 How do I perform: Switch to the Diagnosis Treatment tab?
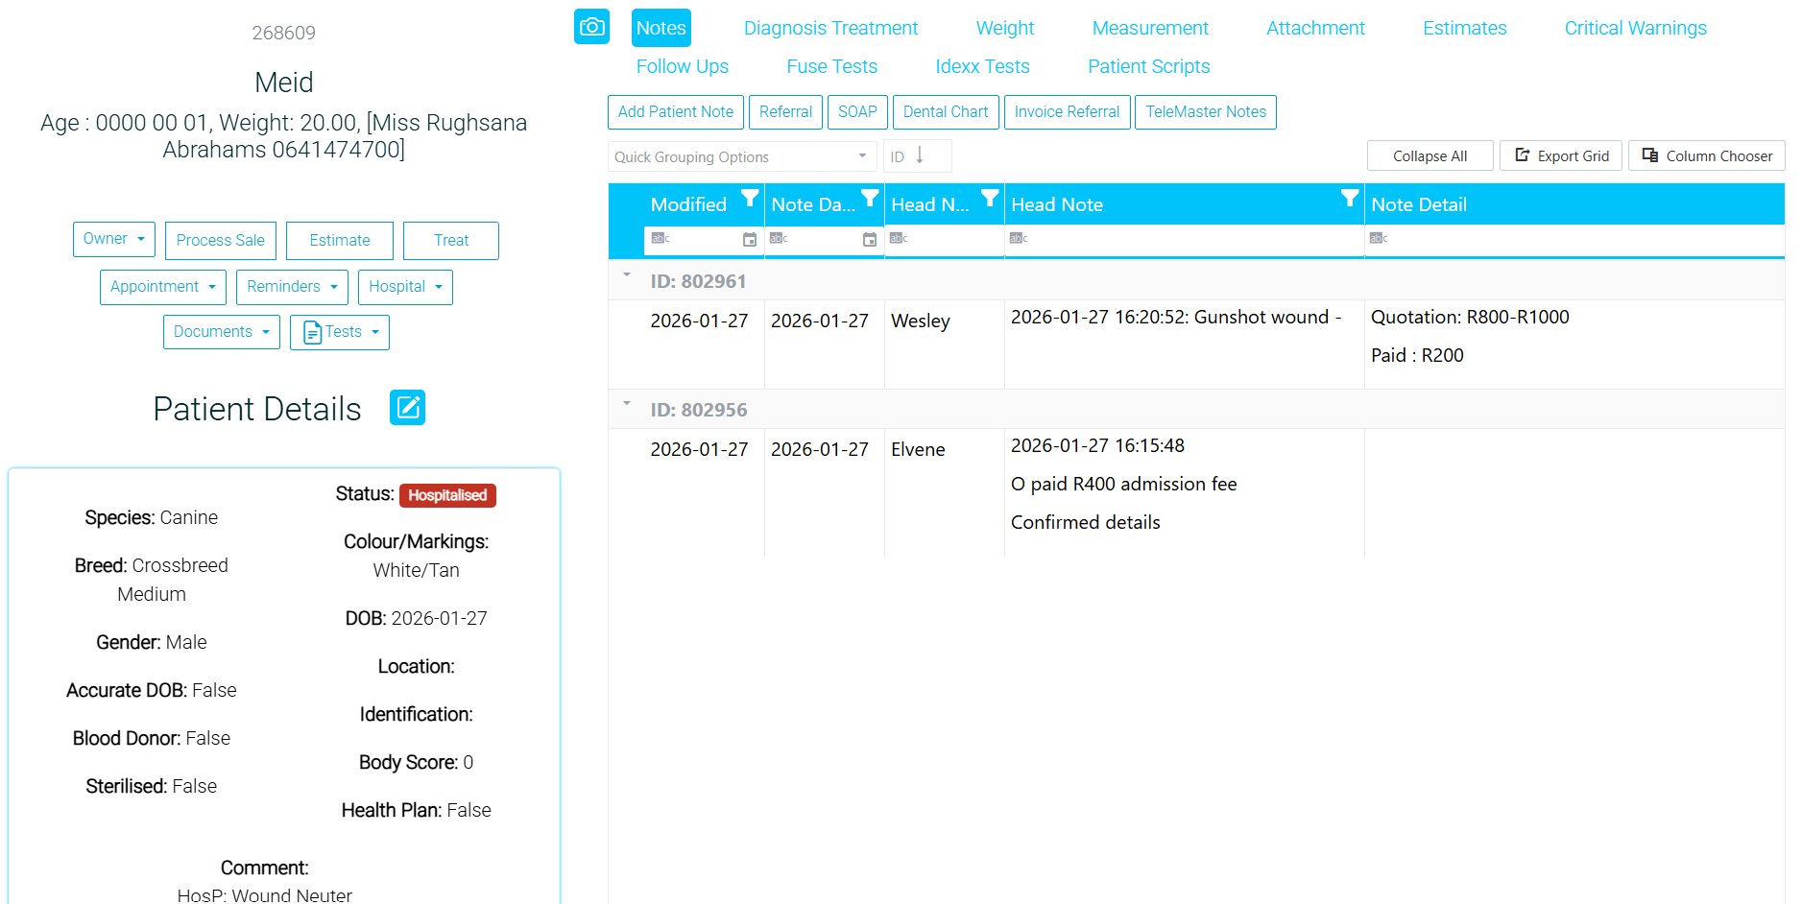click(830, 28)
